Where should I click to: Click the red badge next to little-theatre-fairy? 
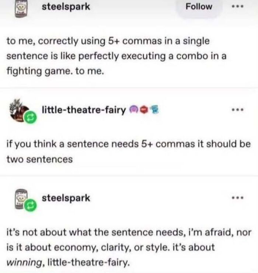[144, 110]
